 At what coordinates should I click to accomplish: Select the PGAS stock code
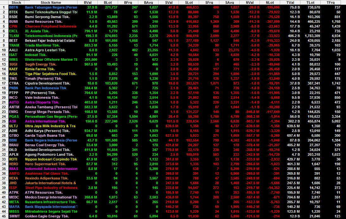14,116
